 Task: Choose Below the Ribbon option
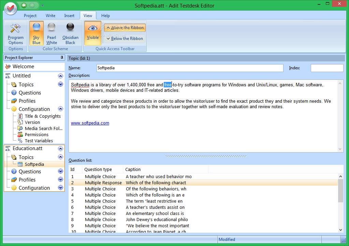125,39
